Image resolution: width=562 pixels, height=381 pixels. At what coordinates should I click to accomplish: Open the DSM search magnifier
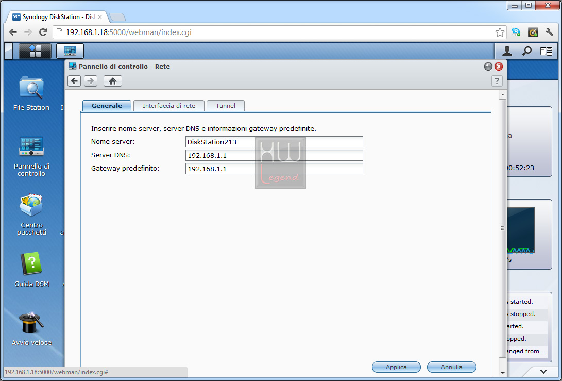click(526, 52)
